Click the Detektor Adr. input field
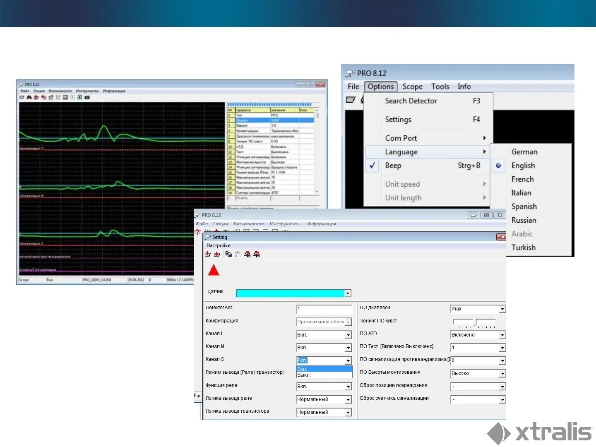The height and width of the screenshot is (447, 596). click(324, 309)
